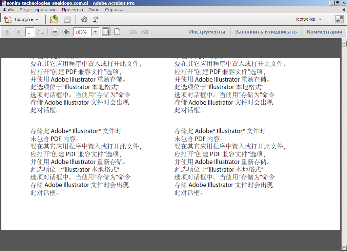The width and height of the screenshot is (347, 252).
Task: Click the vertical scrollbar down arrow
Action: (x=344, y=248)
